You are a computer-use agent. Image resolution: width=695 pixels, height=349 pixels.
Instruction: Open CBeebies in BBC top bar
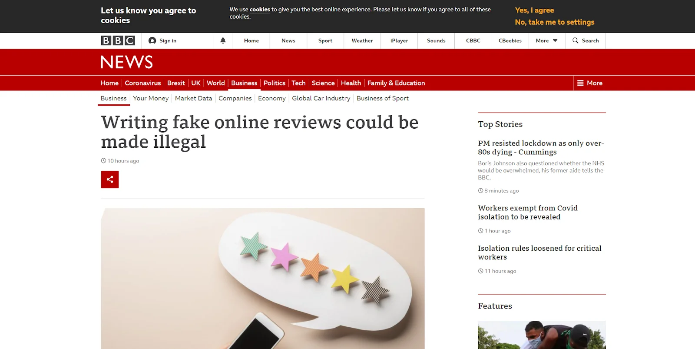pos(510,40)
